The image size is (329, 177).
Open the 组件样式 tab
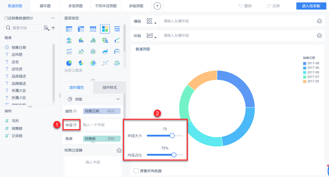point(110,88)
